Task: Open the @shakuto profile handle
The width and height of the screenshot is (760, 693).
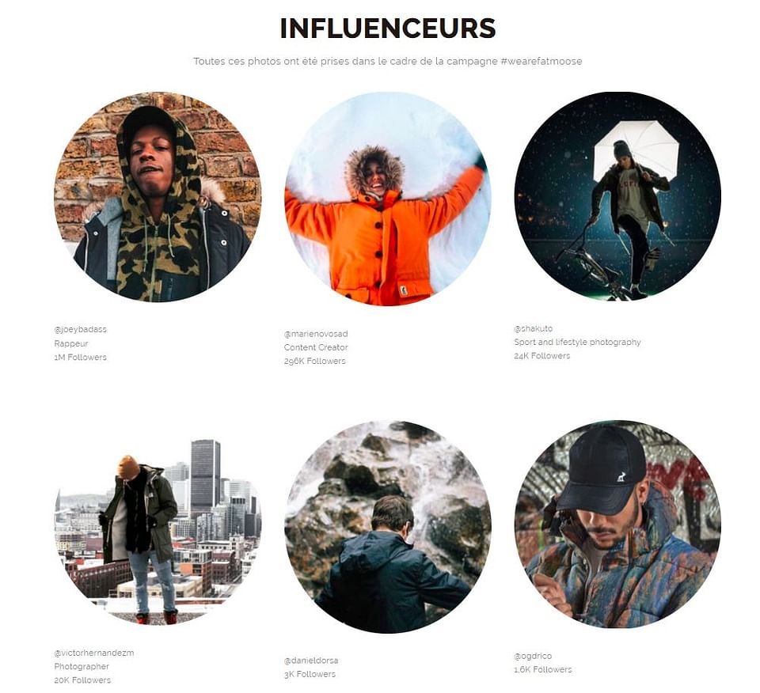Action: tap(533, 328)
